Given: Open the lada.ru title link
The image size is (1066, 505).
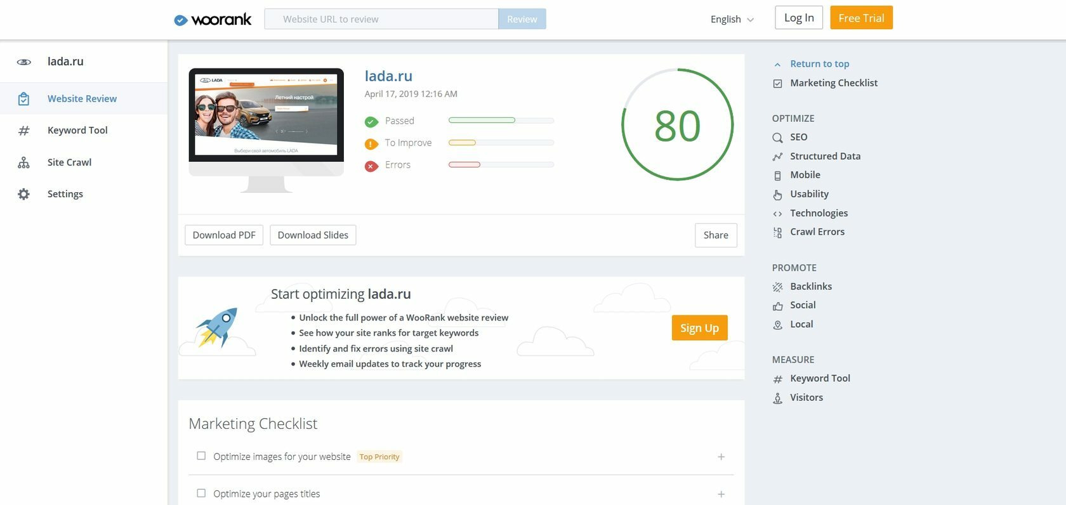Looking at the screenshot, I should [x=388, y=76].
